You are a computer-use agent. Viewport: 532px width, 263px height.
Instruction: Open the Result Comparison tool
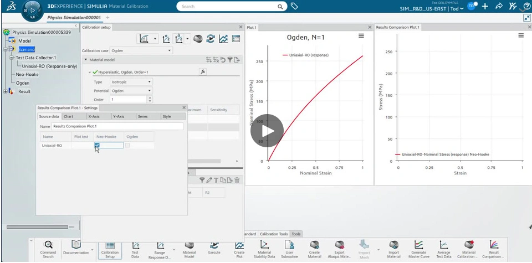pos(494,250)
